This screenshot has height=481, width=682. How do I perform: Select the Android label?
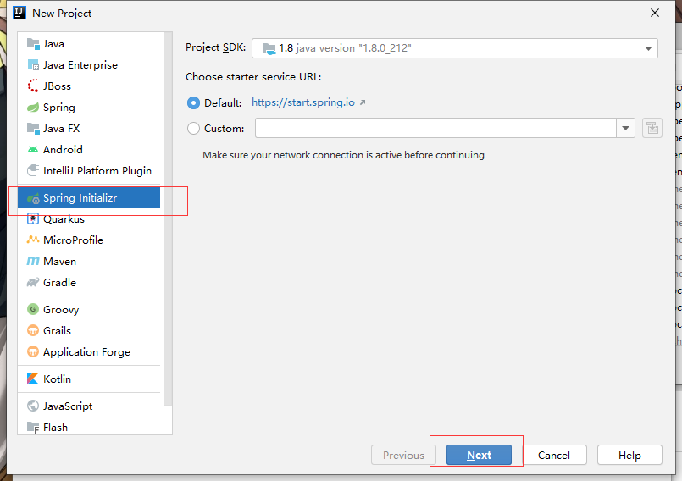[x=63, y=150]
